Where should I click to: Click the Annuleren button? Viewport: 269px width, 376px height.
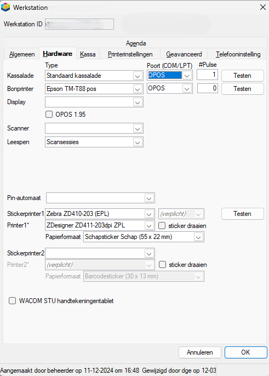coord(200,352)
